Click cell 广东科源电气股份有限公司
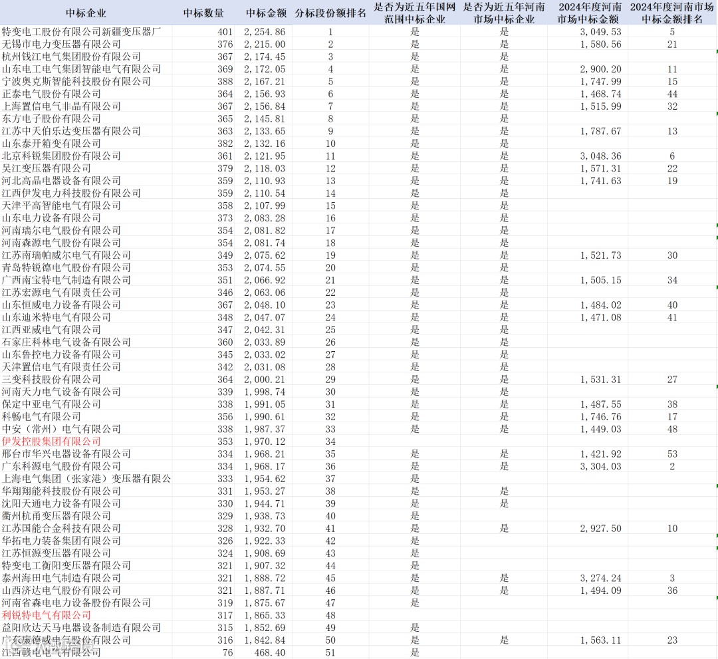The height and width of the screenshot is (659, 718). pyautogui.click(x=61, y=465)
